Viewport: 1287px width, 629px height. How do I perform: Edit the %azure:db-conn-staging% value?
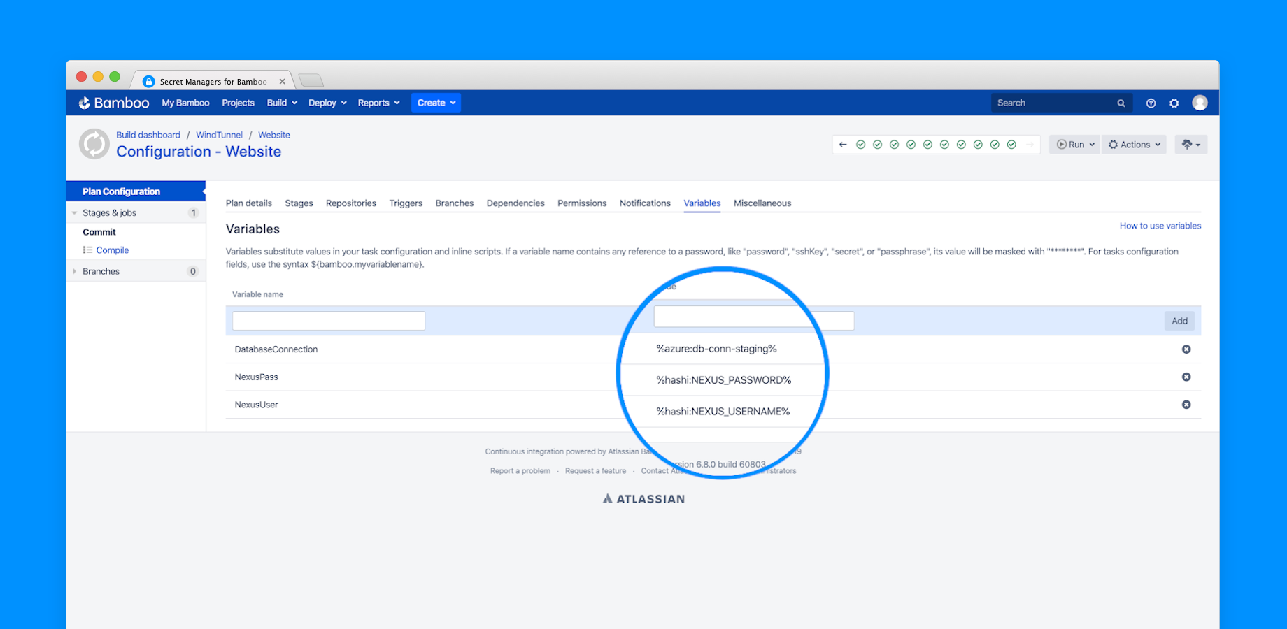tap(716, 349)
